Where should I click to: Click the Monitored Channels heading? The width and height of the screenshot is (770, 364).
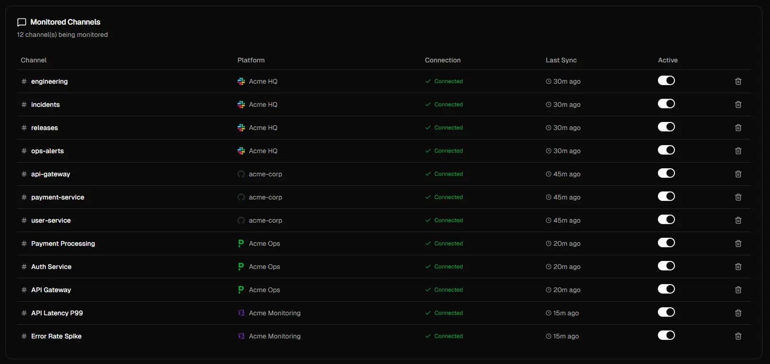pyautogui.click(x=65, y=22)
